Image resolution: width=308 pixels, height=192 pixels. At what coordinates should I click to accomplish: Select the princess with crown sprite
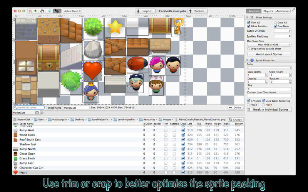[90, 91]
